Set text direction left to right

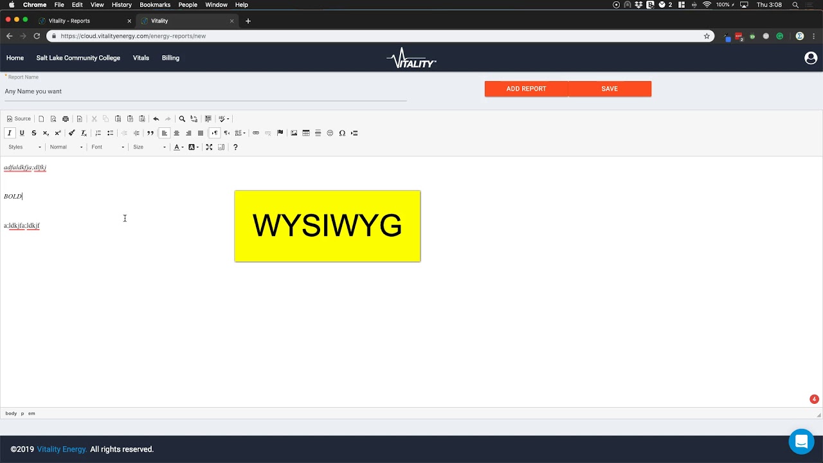[x=215, y=133]
